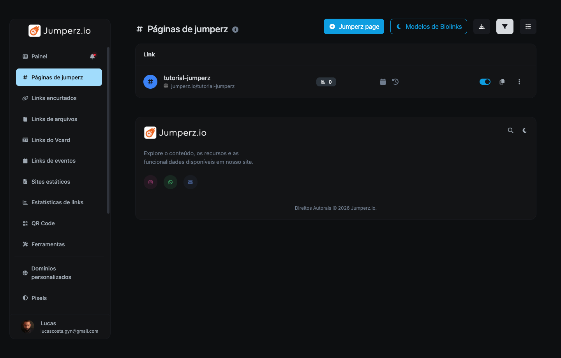Click the calendar icon in tutorial-jumperz row
The height and width of the screenshot is (358, 561).
click(383, 82)
